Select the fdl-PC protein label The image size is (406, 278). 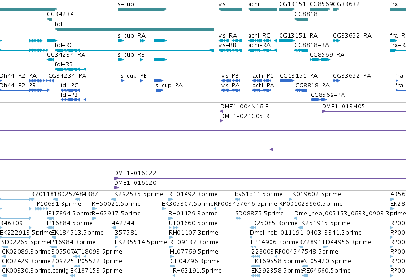tap(69, 86)
